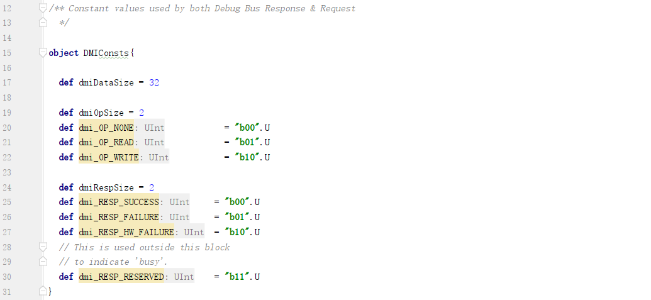The image size is (651, 300).
Task: Click the dmi_RESP_SUCCESS identifier
Action: pyautogui.click(x=119, y=202)
